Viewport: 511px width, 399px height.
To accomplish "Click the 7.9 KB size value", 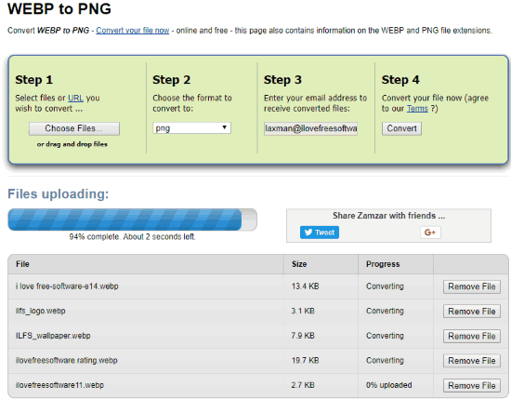I will click(303, 336).
